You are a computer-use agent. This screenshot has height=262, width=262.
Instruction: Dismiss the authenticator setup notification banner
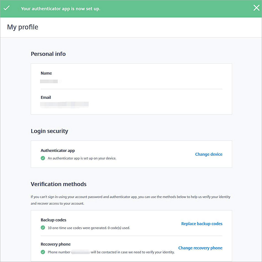coord(256,8)
